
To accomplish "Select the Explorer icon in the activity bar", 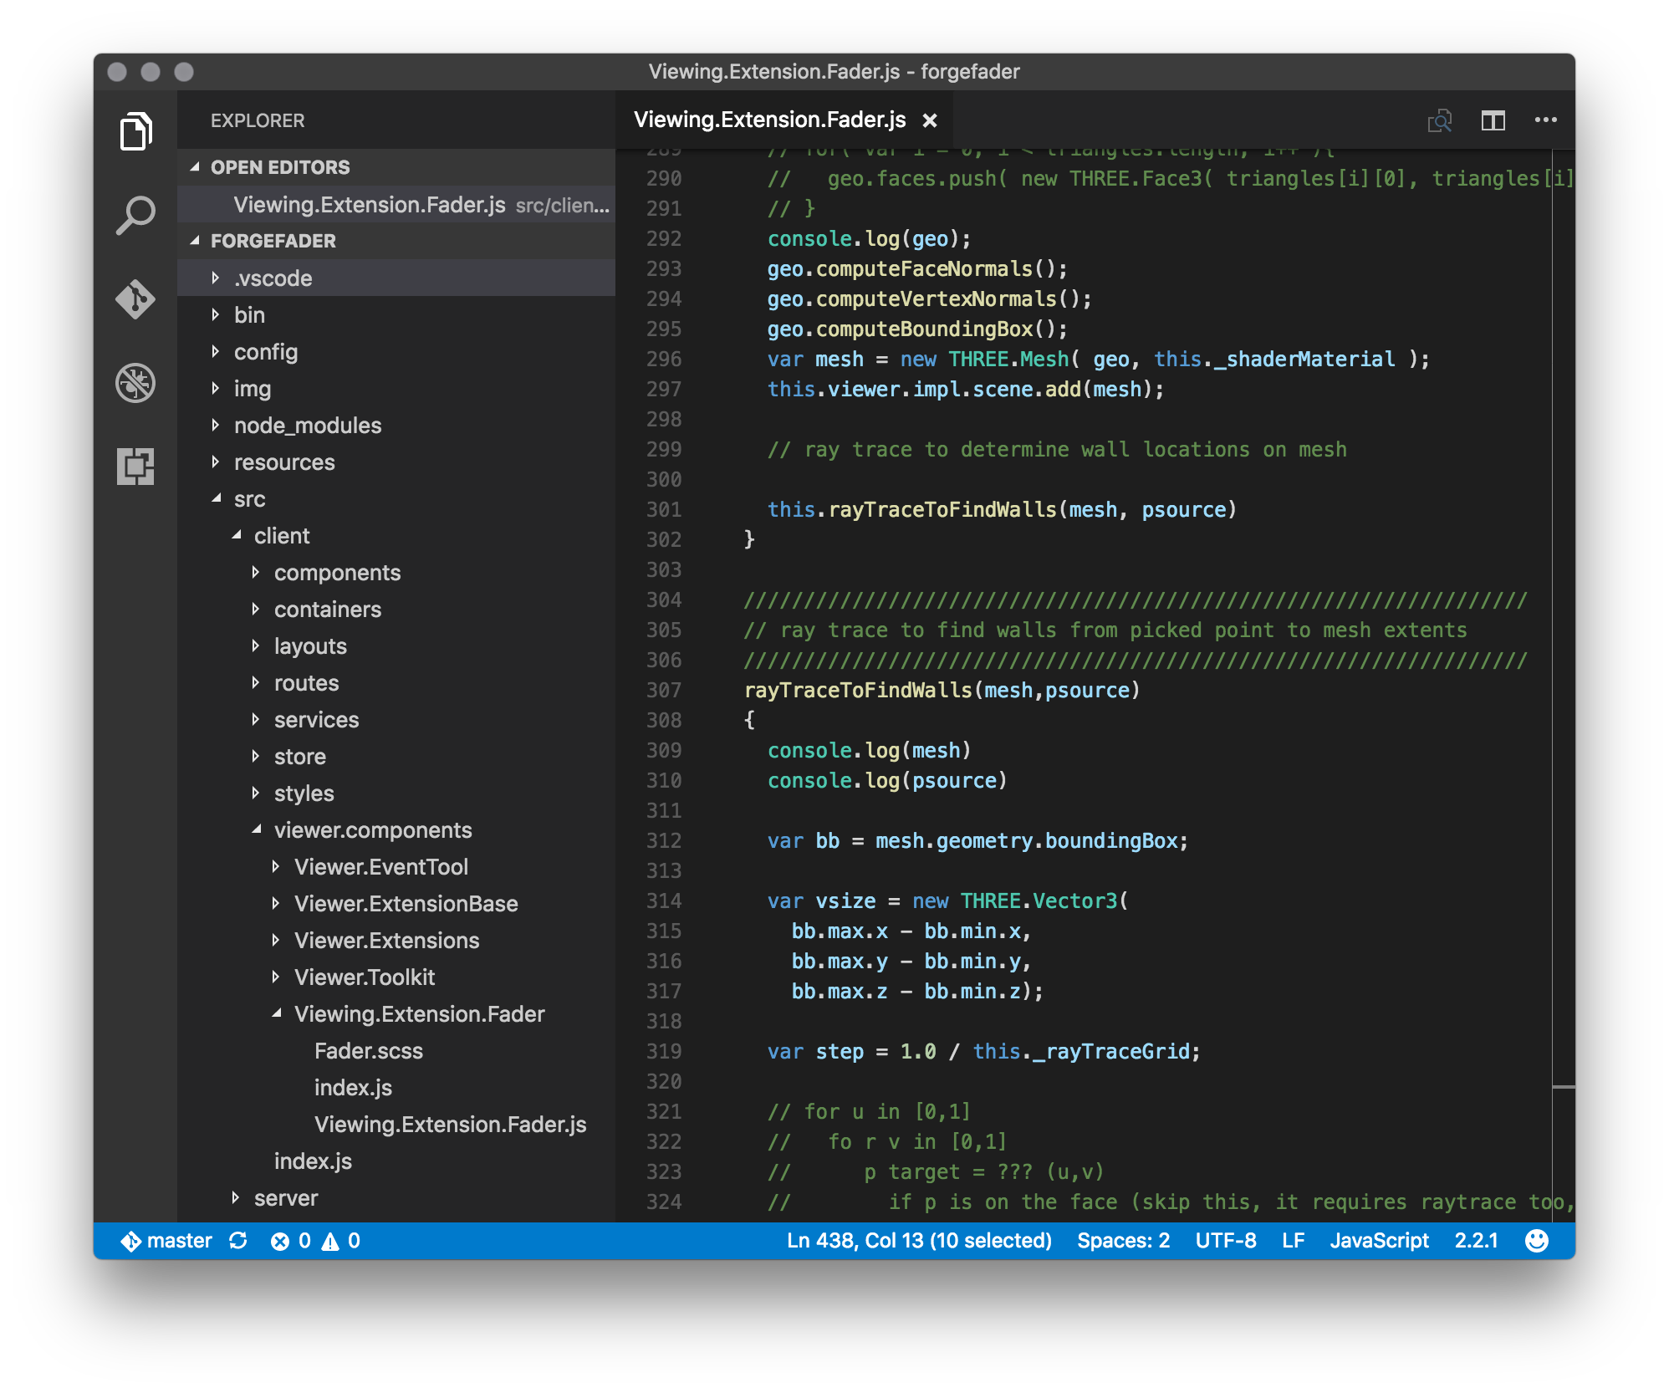I will coord(136,130).
